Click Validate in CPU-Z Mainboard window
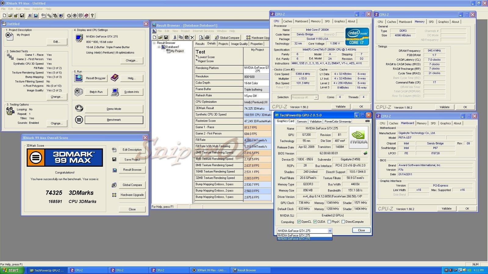 point(447,208)
